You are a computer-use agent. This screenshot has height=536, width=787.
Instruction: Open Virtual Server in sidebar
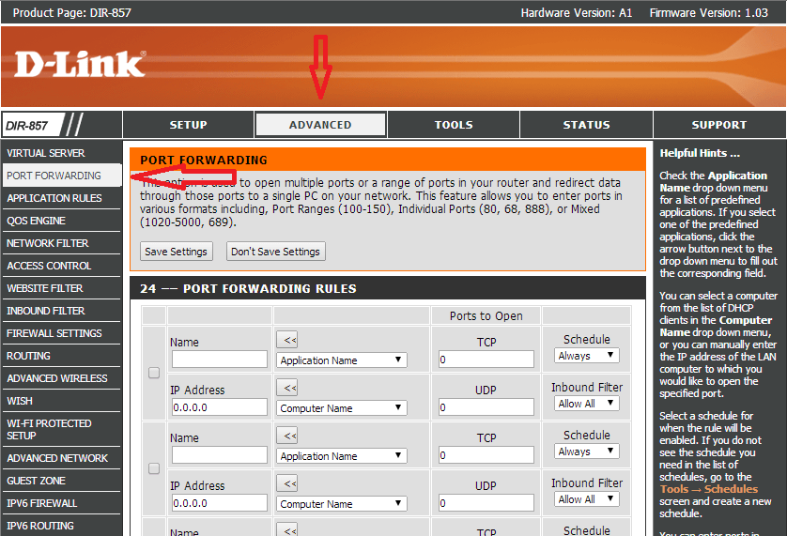pos(61,153)
